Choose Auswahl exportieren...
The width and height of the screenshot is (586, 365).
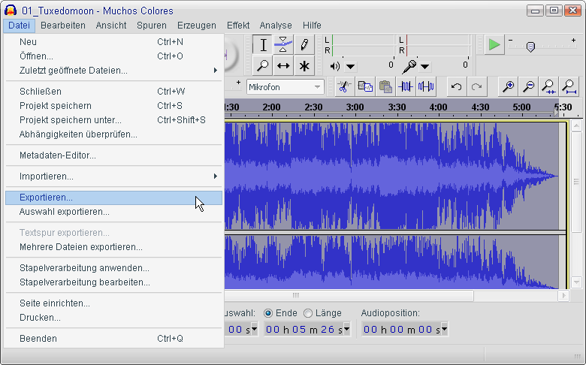114,212
